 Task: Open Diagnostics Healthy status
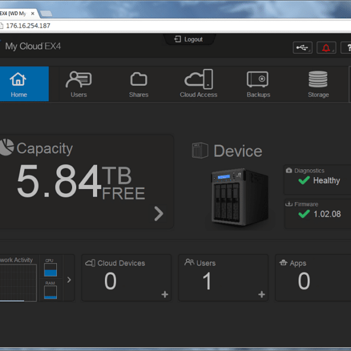coord(317,180)
